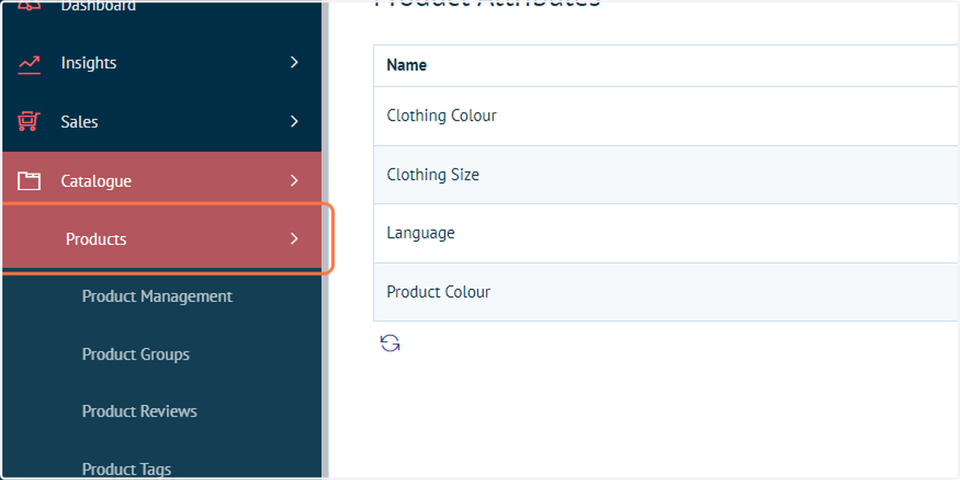Screen dimensions: 960x480
Task: Select the Clothing Size attribute row
Action: pyautogui.click(x=666, y=174)
